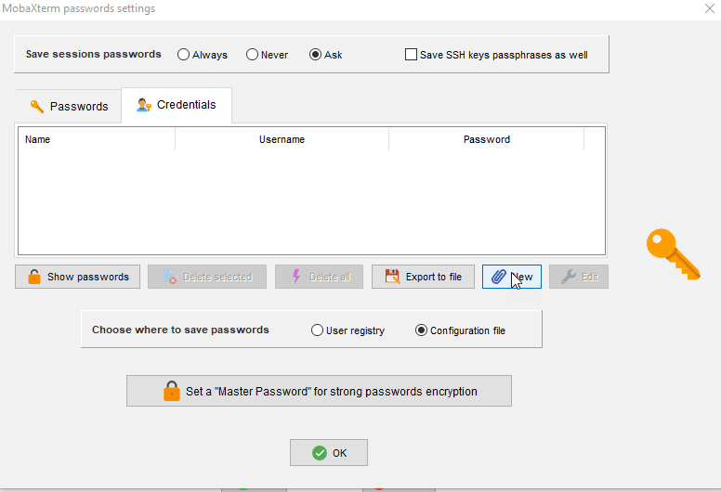Screen dimensions: 721x492
Task: Sort credentials by the Username column header
Action: (282, 139)
